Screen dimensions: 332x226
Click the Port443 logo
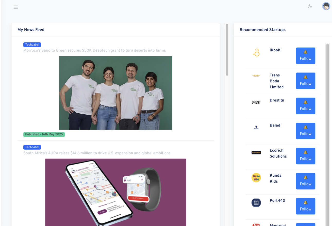[256, 203]
